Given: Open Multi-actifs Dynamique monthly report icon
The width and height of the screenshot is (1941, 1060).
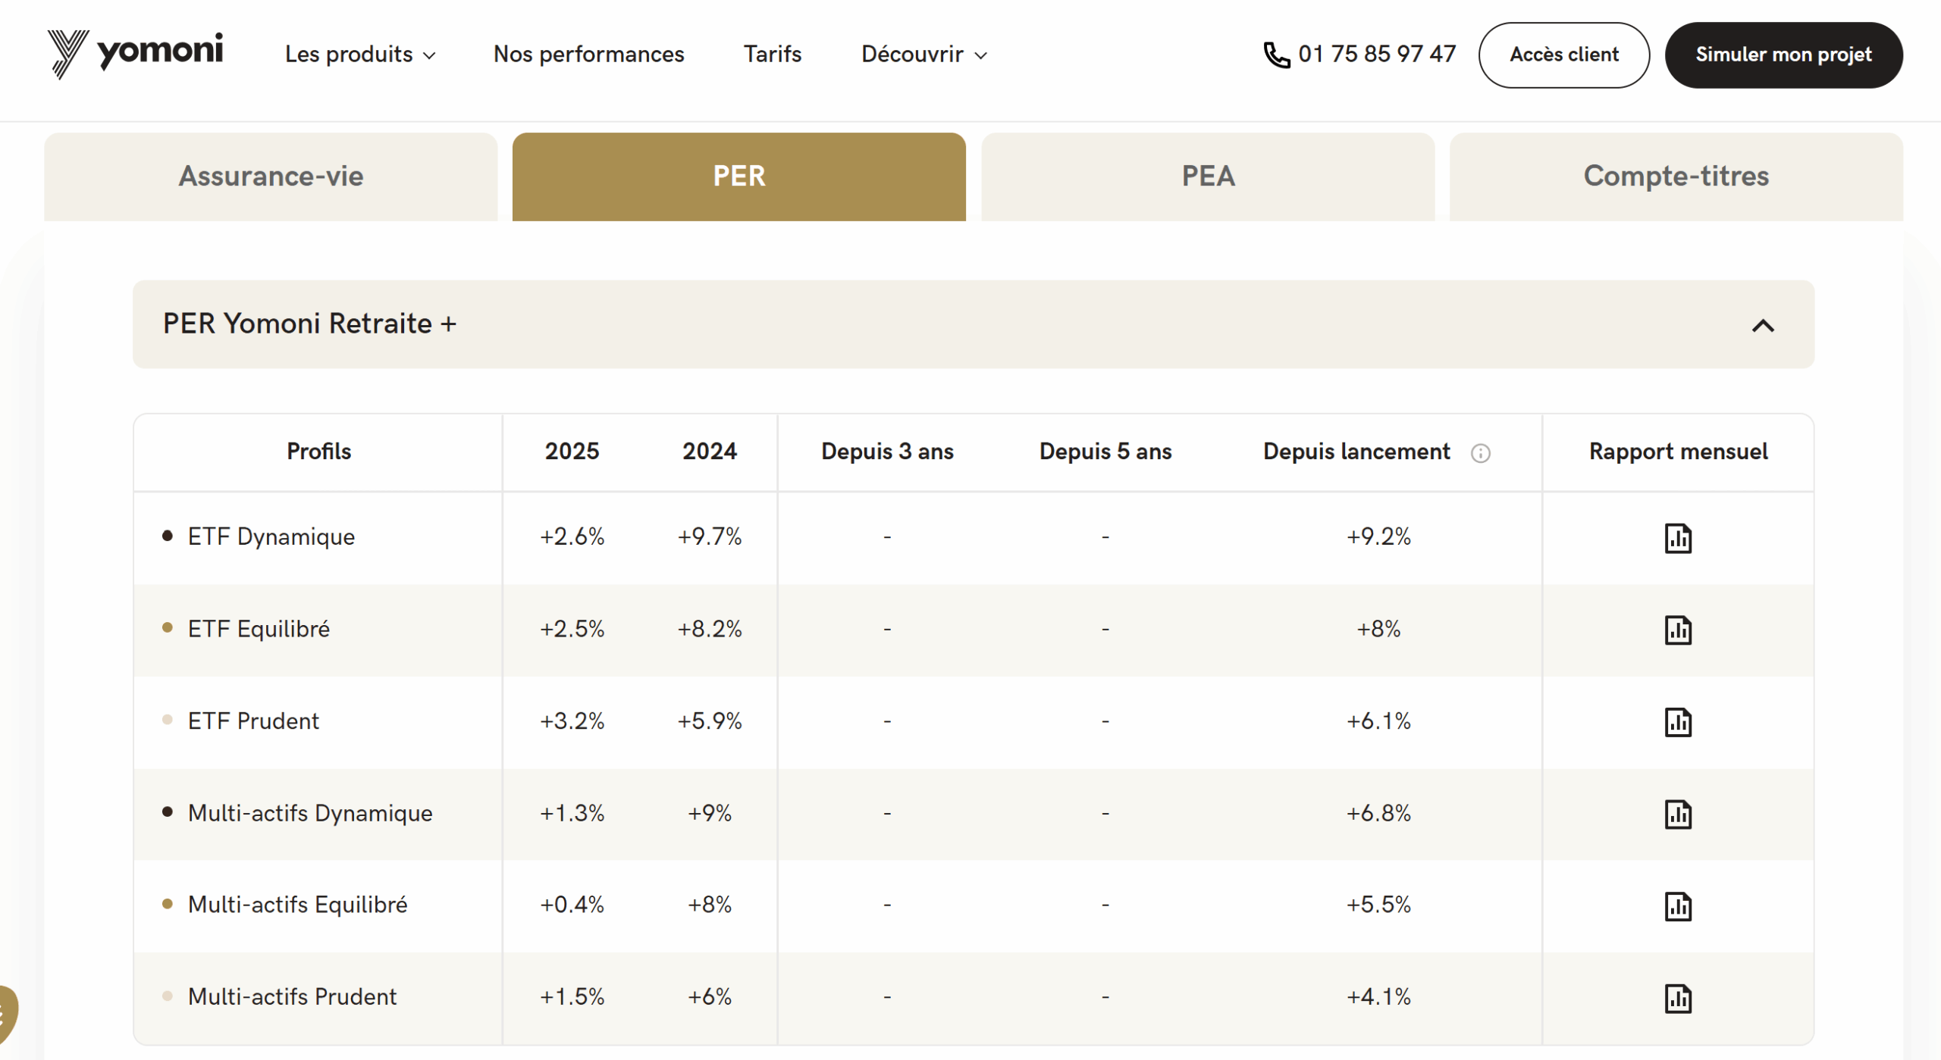Looking at the screenshot, I should coord(1677,815).
